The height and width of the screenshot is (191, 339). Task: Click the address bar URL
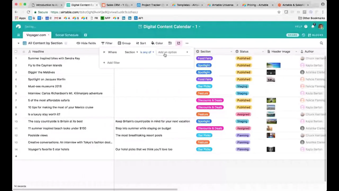coord(94,12)
